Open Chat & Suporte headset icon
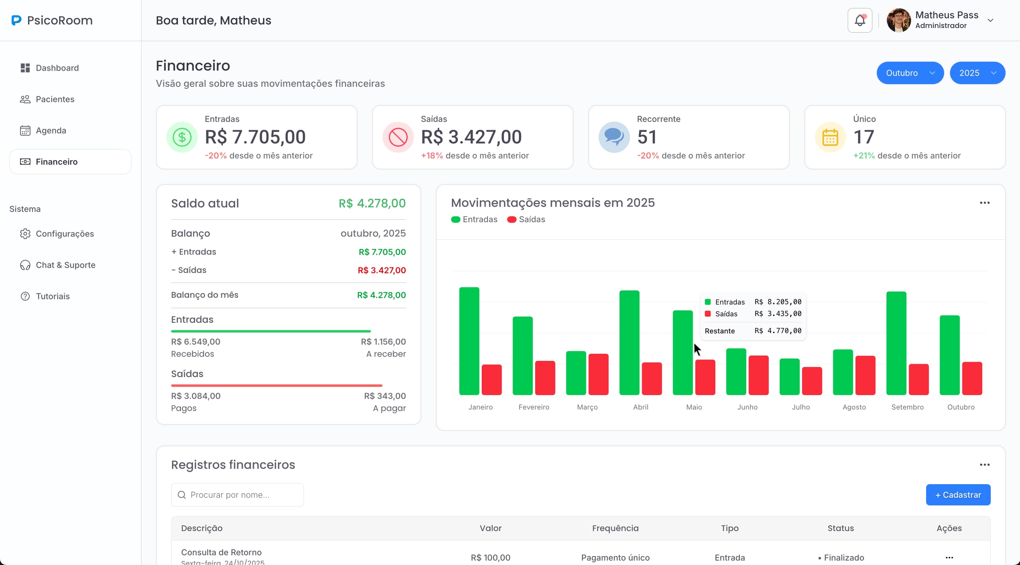The width and height of the screenshot is (1020, 565). coord(24,265)
